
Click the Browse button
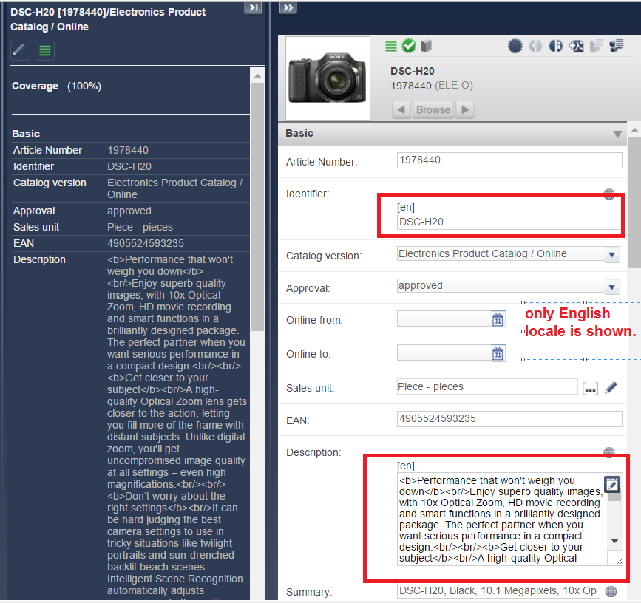pos(433,110)
